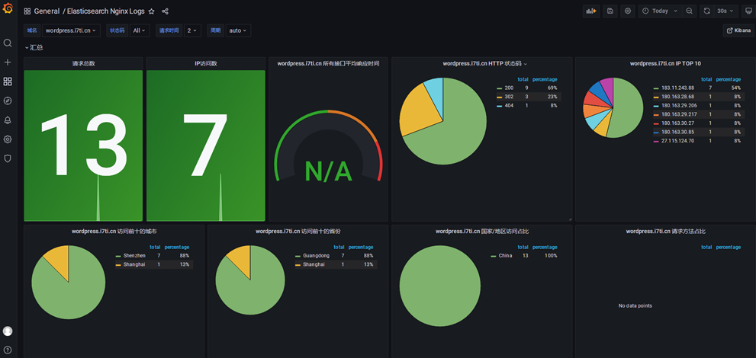Click the 180.163.30.27 legend row

point(697,123)
